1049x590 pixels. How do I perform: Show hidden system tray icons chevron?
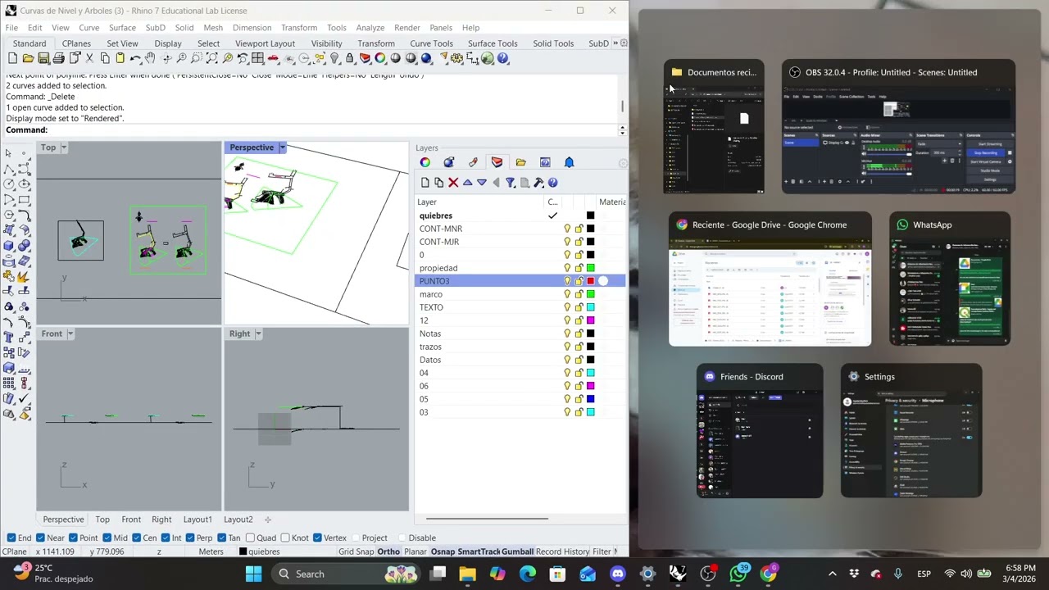point(832,574)
